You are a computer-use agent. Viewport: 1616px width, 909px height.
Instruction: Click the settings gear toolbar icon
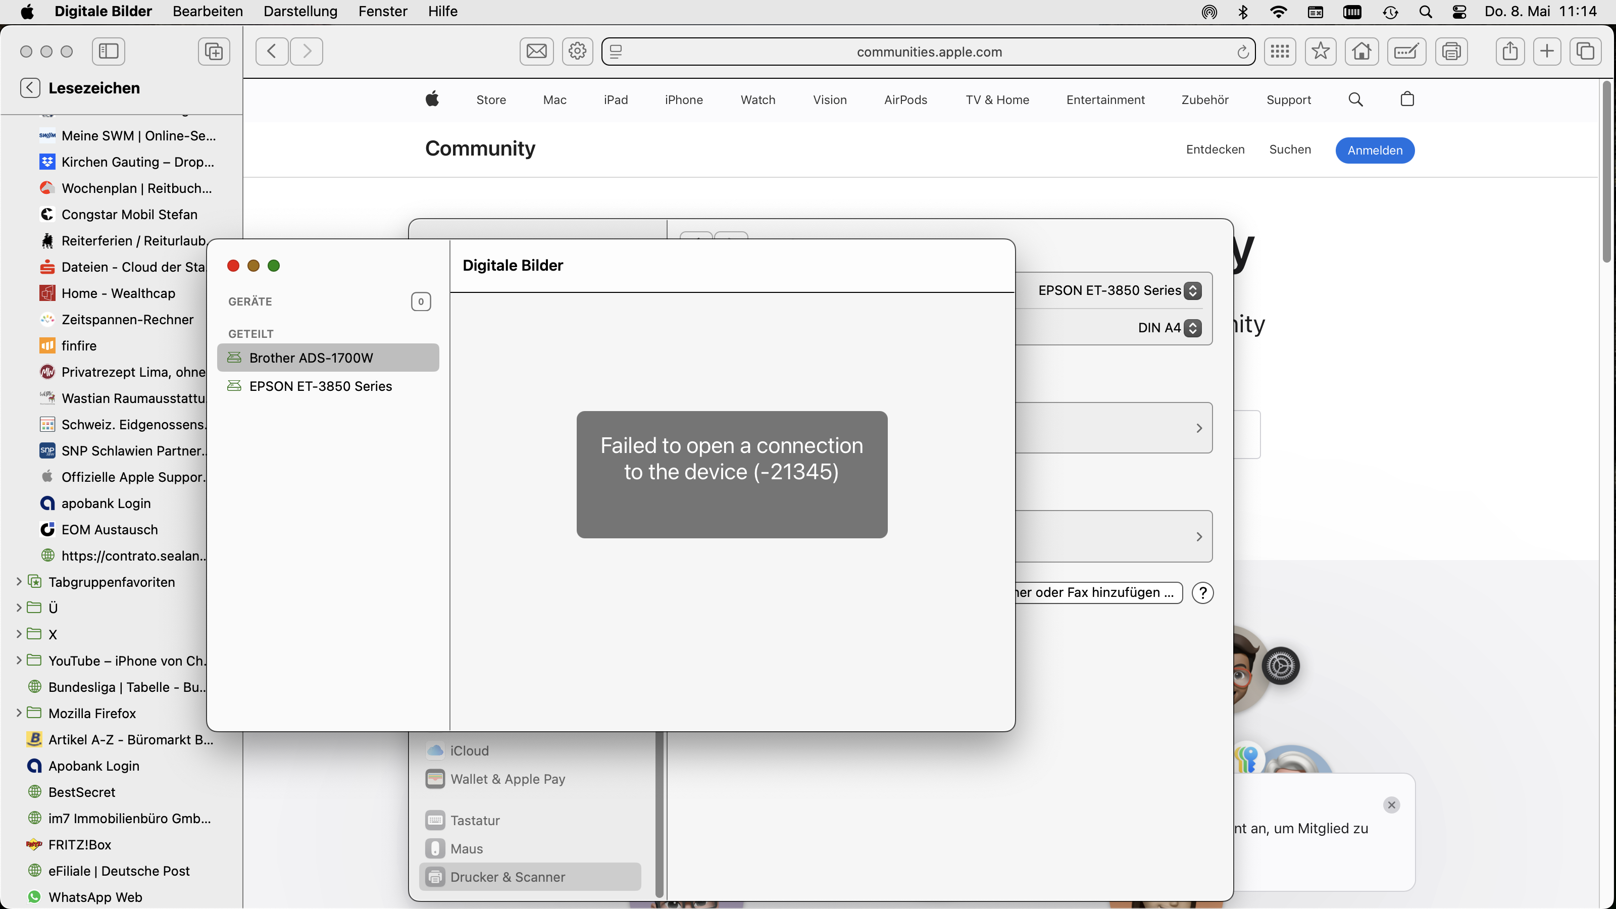point(577,51)
